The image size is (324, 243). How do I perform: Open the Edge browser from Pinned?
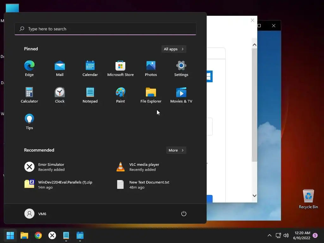click(29, 69)
